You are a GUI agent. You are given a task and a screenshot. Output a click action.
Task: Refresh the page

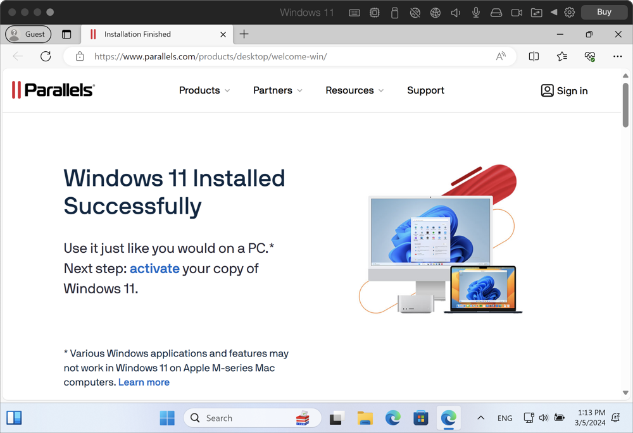pyautogui.click(x=46, y=56)
